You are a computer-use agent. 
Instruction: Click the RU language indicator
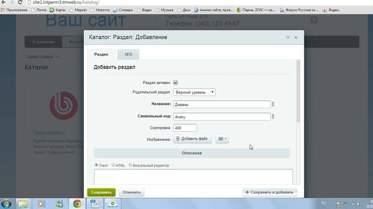pyautogui.click(x=323, y=203)
